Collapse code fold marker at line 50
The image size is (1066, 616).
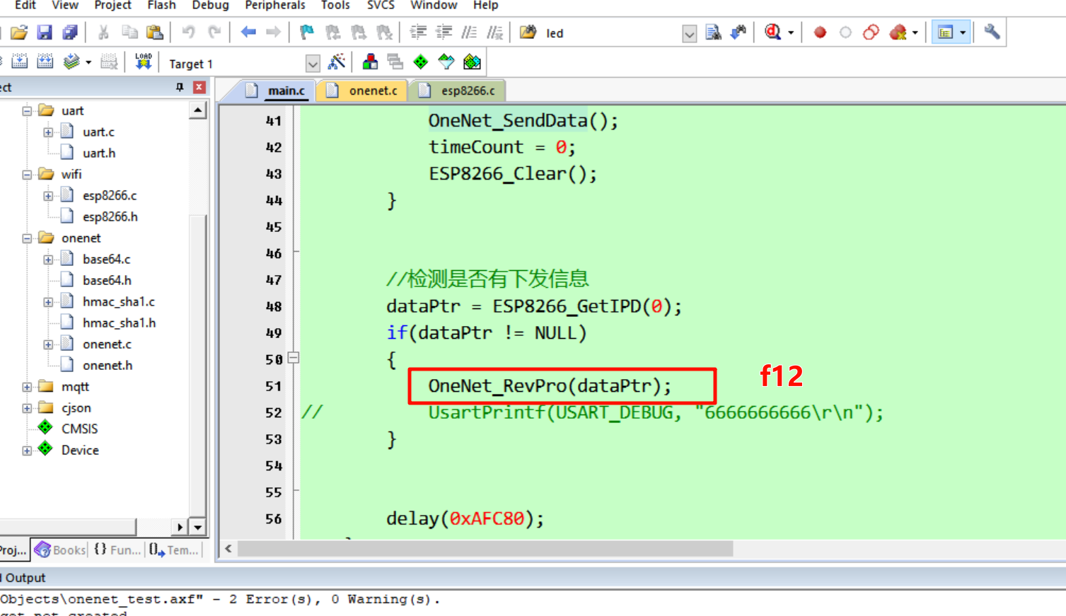tap(294, 358)
